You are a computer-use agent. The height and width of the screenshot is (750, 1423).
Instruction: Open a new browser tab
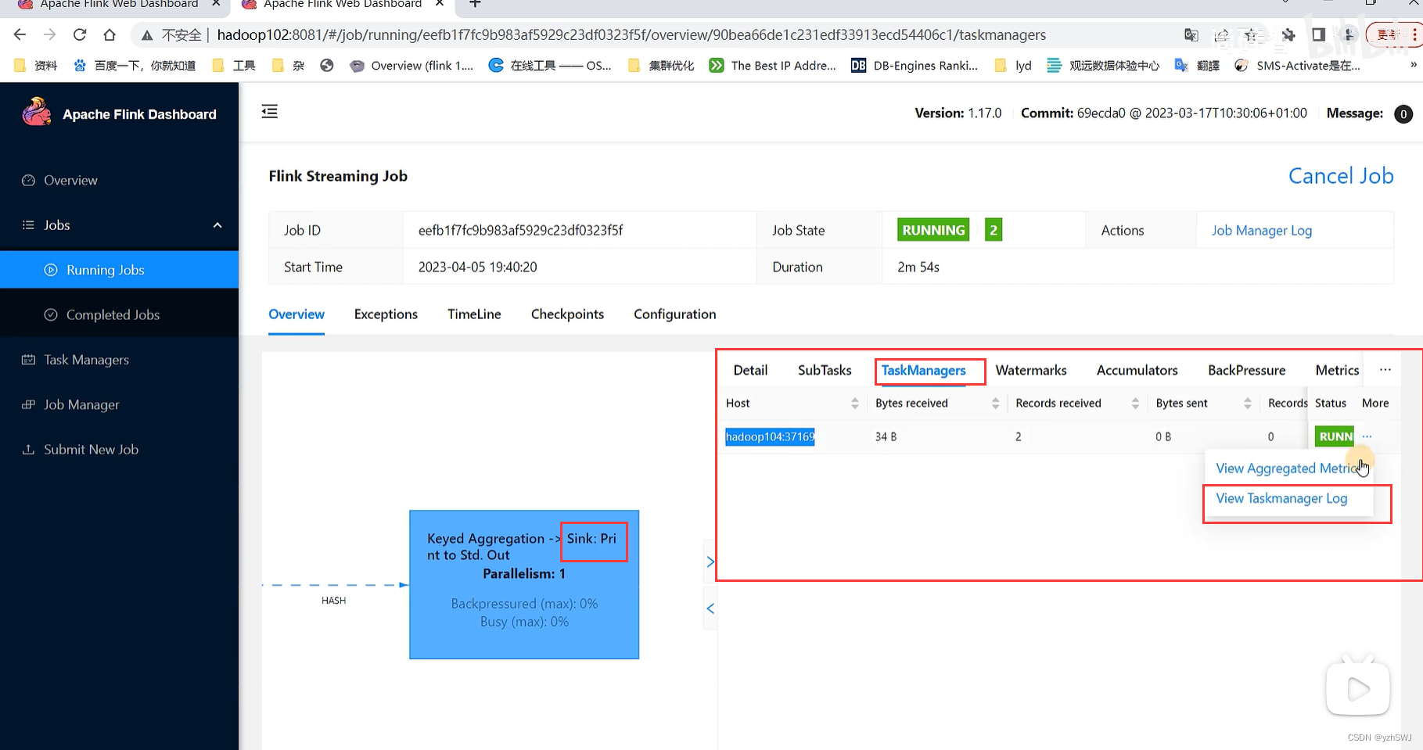(475, 4)
